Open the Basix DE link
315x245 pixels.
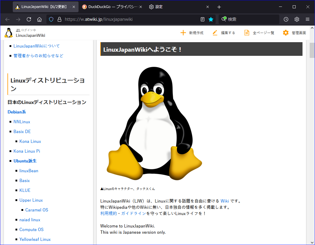tap(22, 132)
